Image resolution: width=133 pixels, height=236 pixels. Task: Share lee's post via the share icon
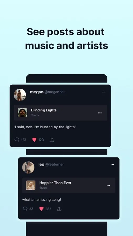(59, 209)
